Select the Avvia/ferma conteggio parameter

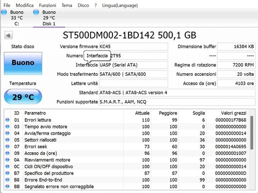47,133
